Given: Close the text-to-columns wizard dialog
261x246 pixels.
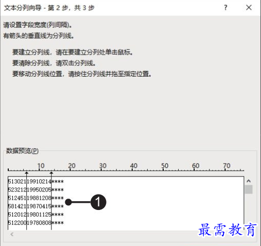Looking at the screenshot, I should 249,8.
